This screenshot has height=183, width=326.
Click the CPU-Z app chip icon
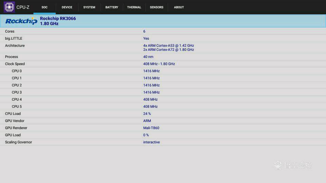pyautogui.click(x=9, y=7)
